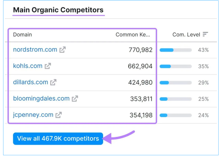The image size is (220, 157).
Task: Click the kohls.com domain link
Action: pyautogui.click(x=28, y=66)
